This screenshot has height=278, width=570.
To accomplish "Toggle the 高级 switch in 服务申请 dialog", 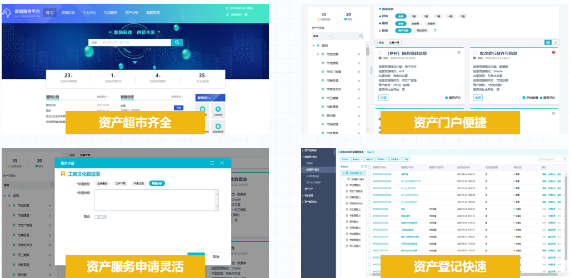I will point(101,217).
